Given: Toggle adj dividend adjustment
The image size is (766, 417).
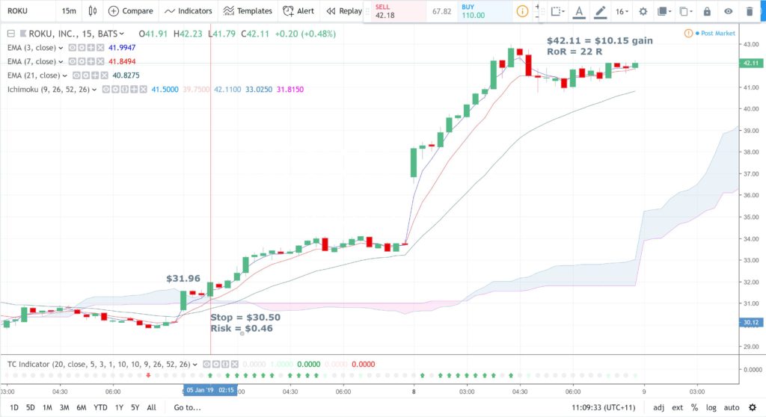Looking at the screenshot, I should (x=658, y=407).
